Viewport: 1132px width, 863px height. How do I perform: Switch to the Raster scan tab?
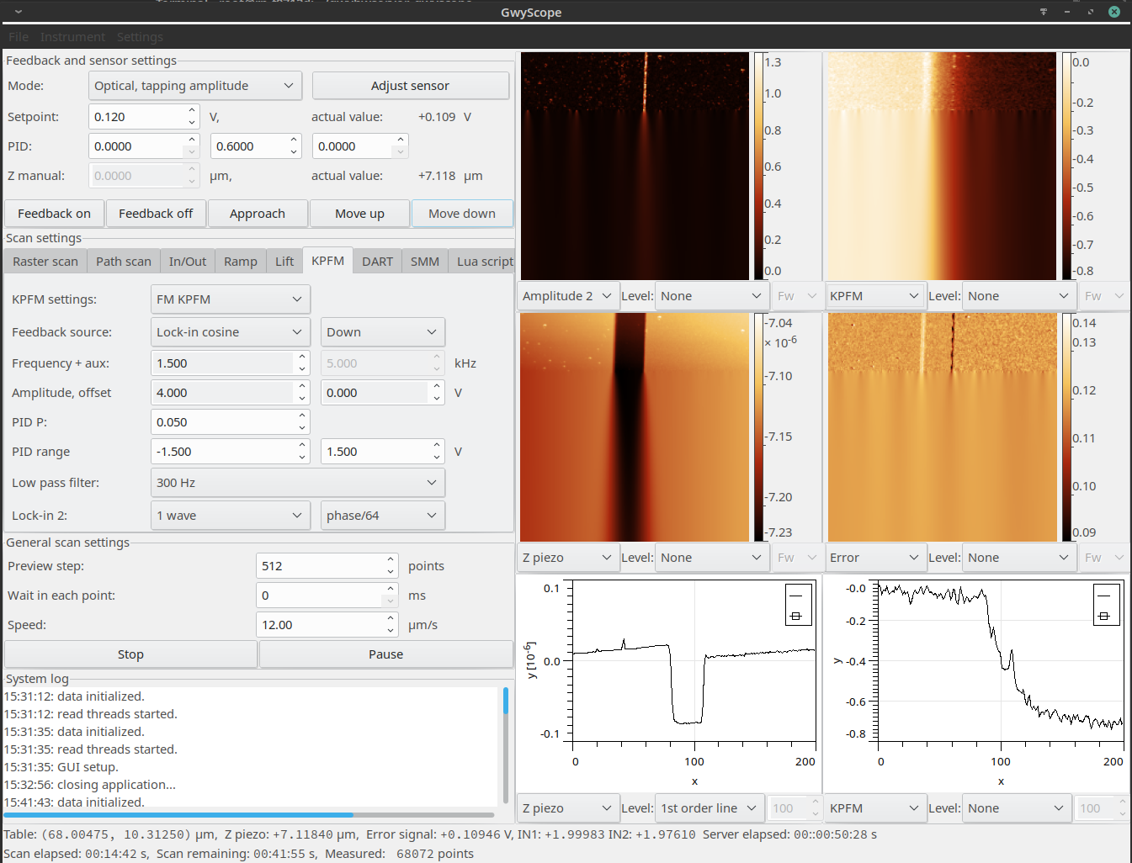pyautogui.click(x=45, y=262)
